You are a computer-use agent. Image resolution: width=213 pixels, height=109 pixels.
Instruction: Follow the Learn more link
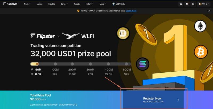click(131, 11)
